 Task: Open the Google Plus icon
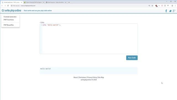tap(174, 11)
